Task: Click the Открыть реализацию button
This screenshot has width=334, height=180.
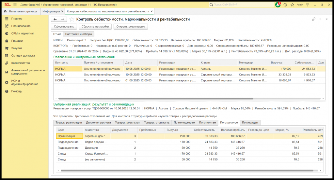Action: point(131,27)
